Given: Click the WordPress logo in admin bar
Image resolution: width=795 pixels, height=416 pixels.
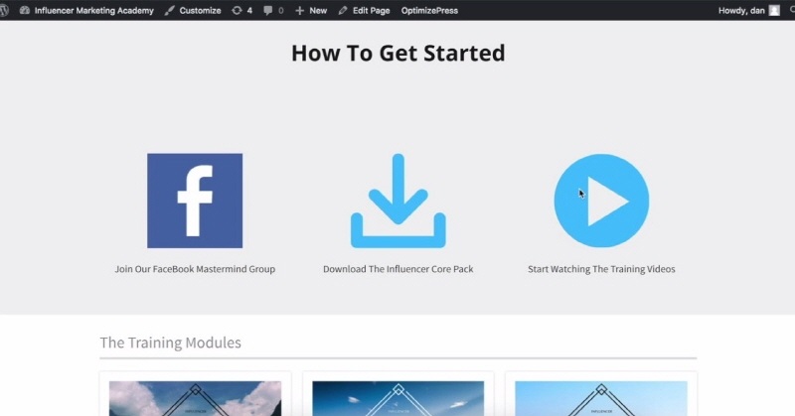Looking at the screenshot, I should 4,10.
